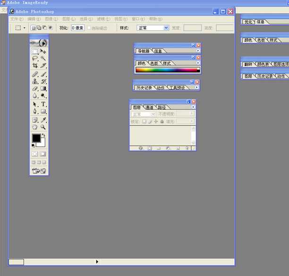Image resolution: width=289 pixels, height=276 pixels.
Task: Select the Healing Brush tool
Action: [35, 74]
